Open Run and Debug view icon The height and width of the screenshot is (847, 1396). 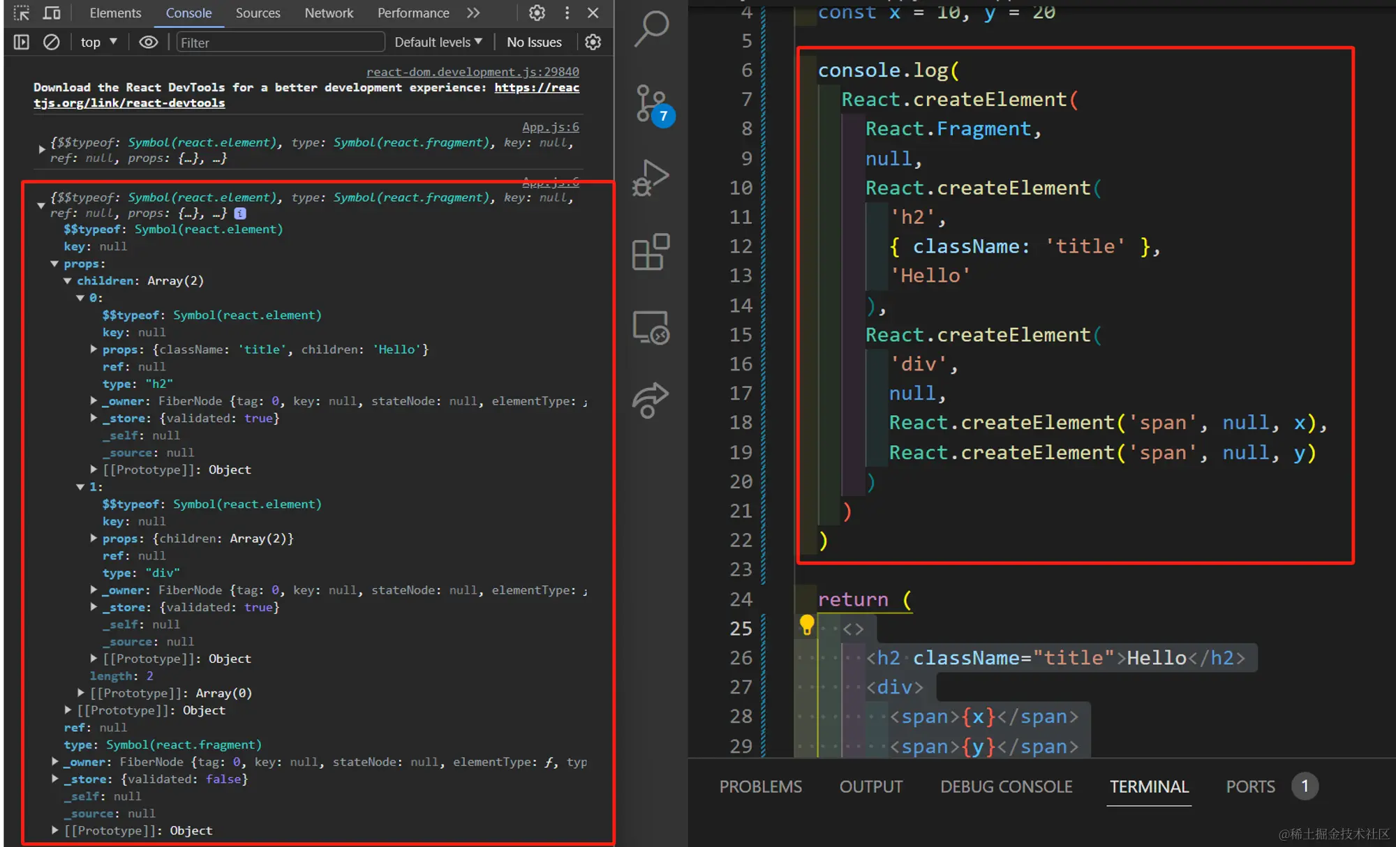(651, 179)
